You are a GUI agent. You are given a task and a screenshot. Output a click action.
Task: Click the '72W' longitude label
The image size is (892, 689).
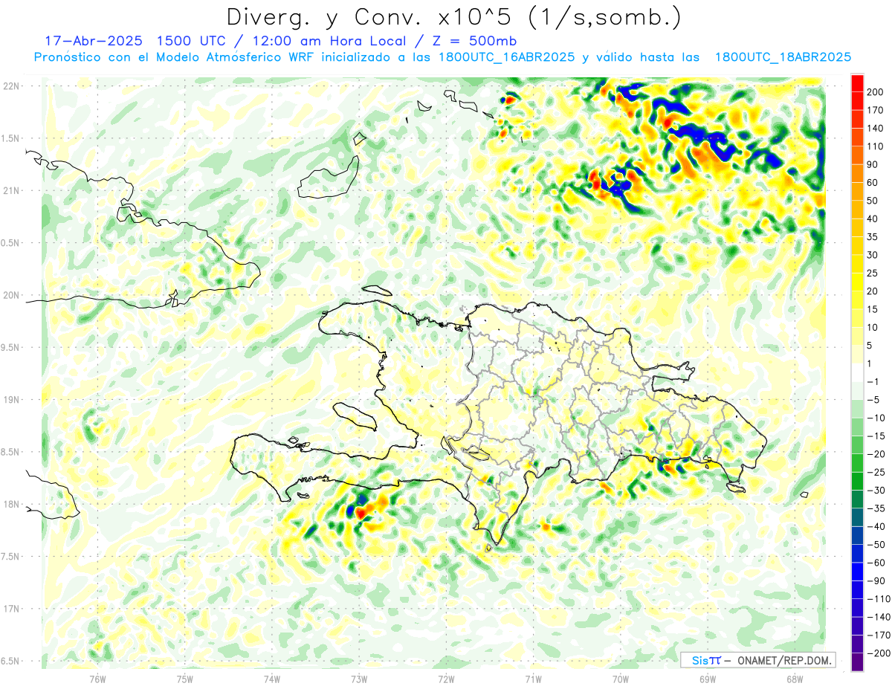pos(446,679)
